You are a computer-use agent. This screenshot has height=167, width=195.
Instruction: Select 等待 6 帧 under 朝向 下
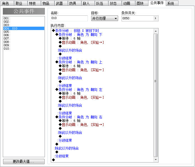(70, 38)
